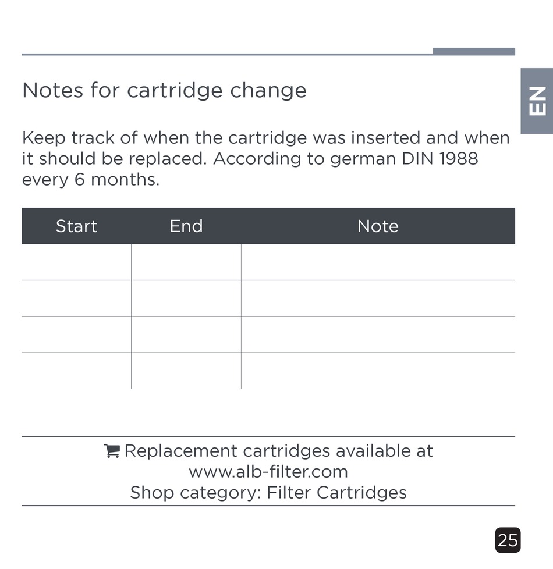This screenshot has height=569, width=553.
Task: Select second row End cell
Action: [186, 298]
